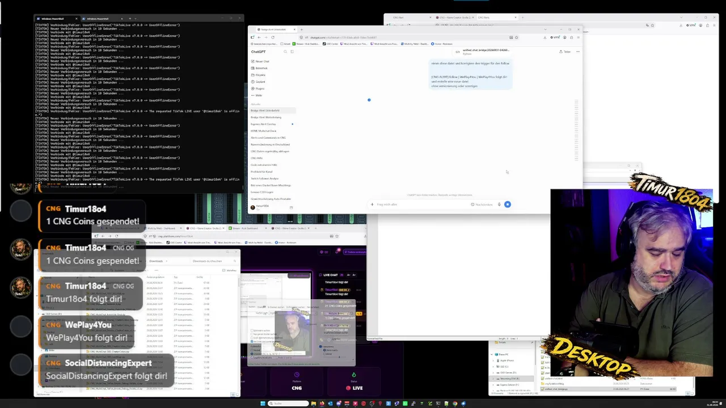Toggle Nachdenken mode in ChatGPT prompt
The image size is (726, 408).
point(482,205)
